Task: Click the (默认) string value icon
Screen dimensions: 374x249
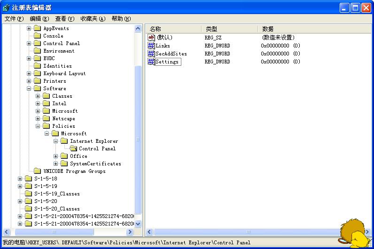Action: click(151, 38)
